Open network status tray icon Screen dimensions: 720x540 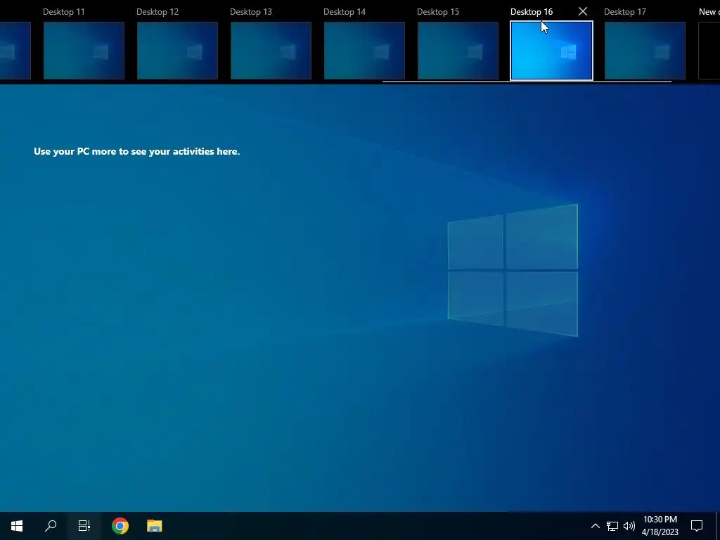click(612, 526)
